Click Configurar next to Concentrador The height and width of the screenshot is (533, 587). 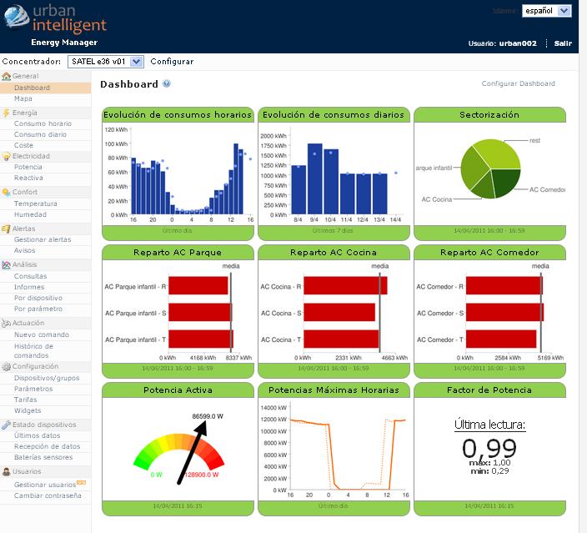(172, 62)
